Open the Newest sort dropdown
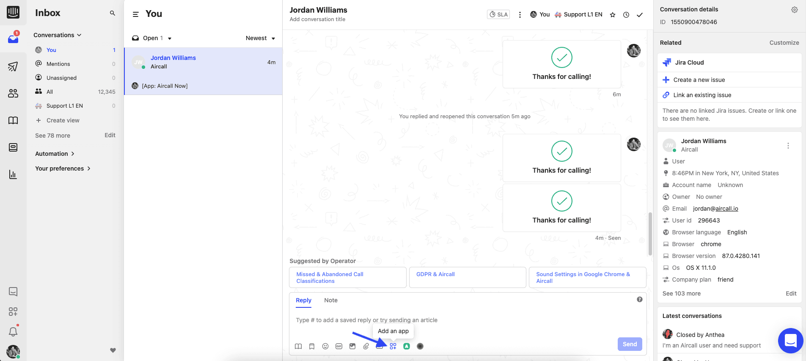 coord(260,38)
